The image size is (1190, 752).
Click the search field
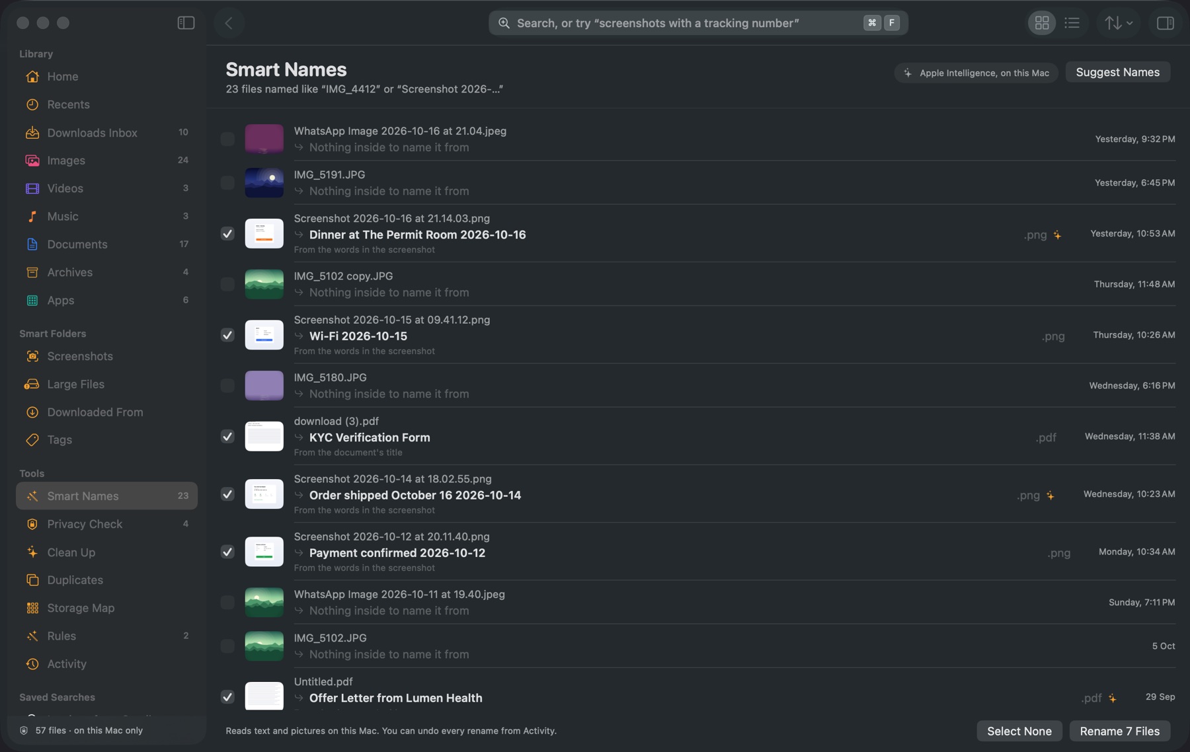pos(698,23)
